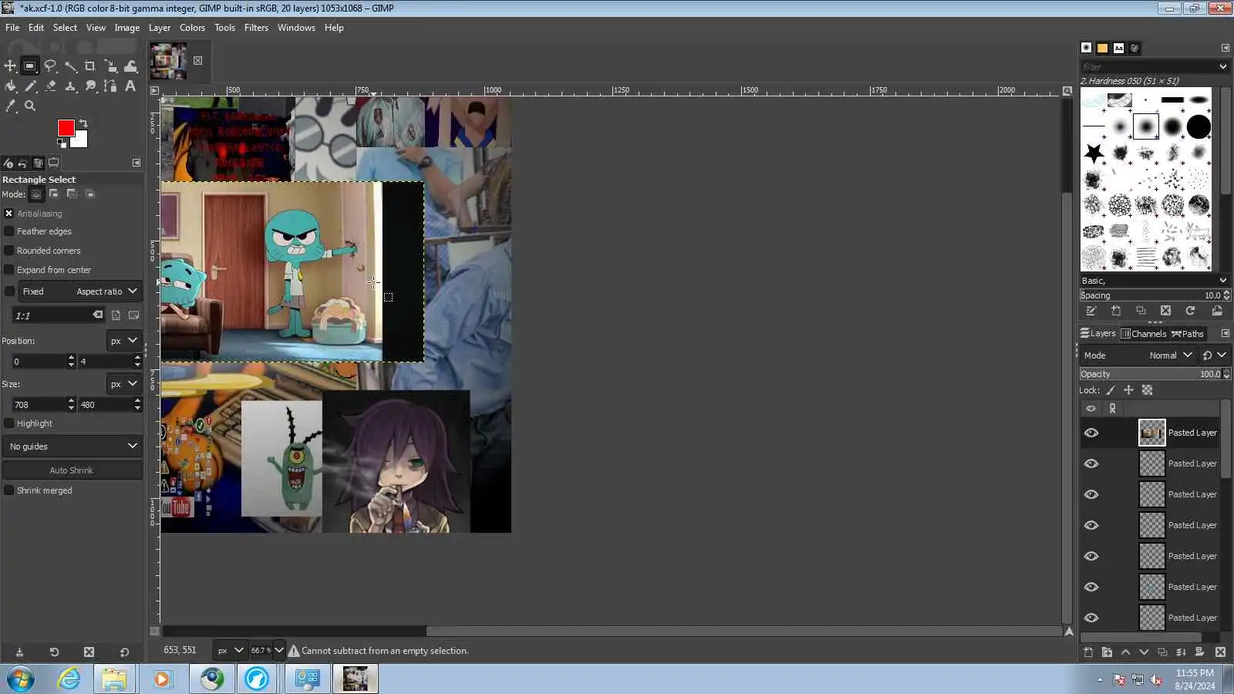This screenshot has height=694, width=1234.
Task: Lock layer pixels with the brush lock
Action: point(1111,390)
